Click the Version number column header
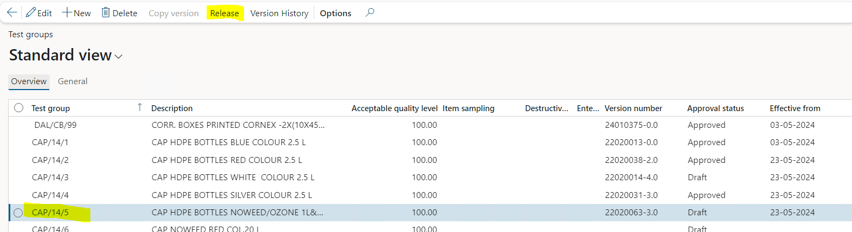This screenshot has height=232, width=852. (633, 108)
